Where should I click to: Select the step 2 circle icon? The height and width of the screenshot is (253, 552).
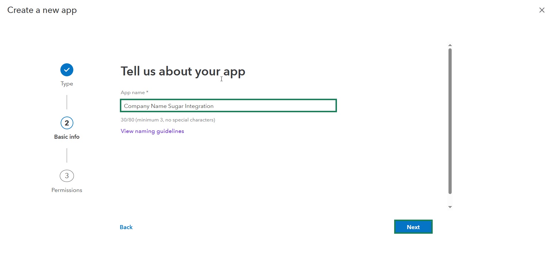point(67,123)
